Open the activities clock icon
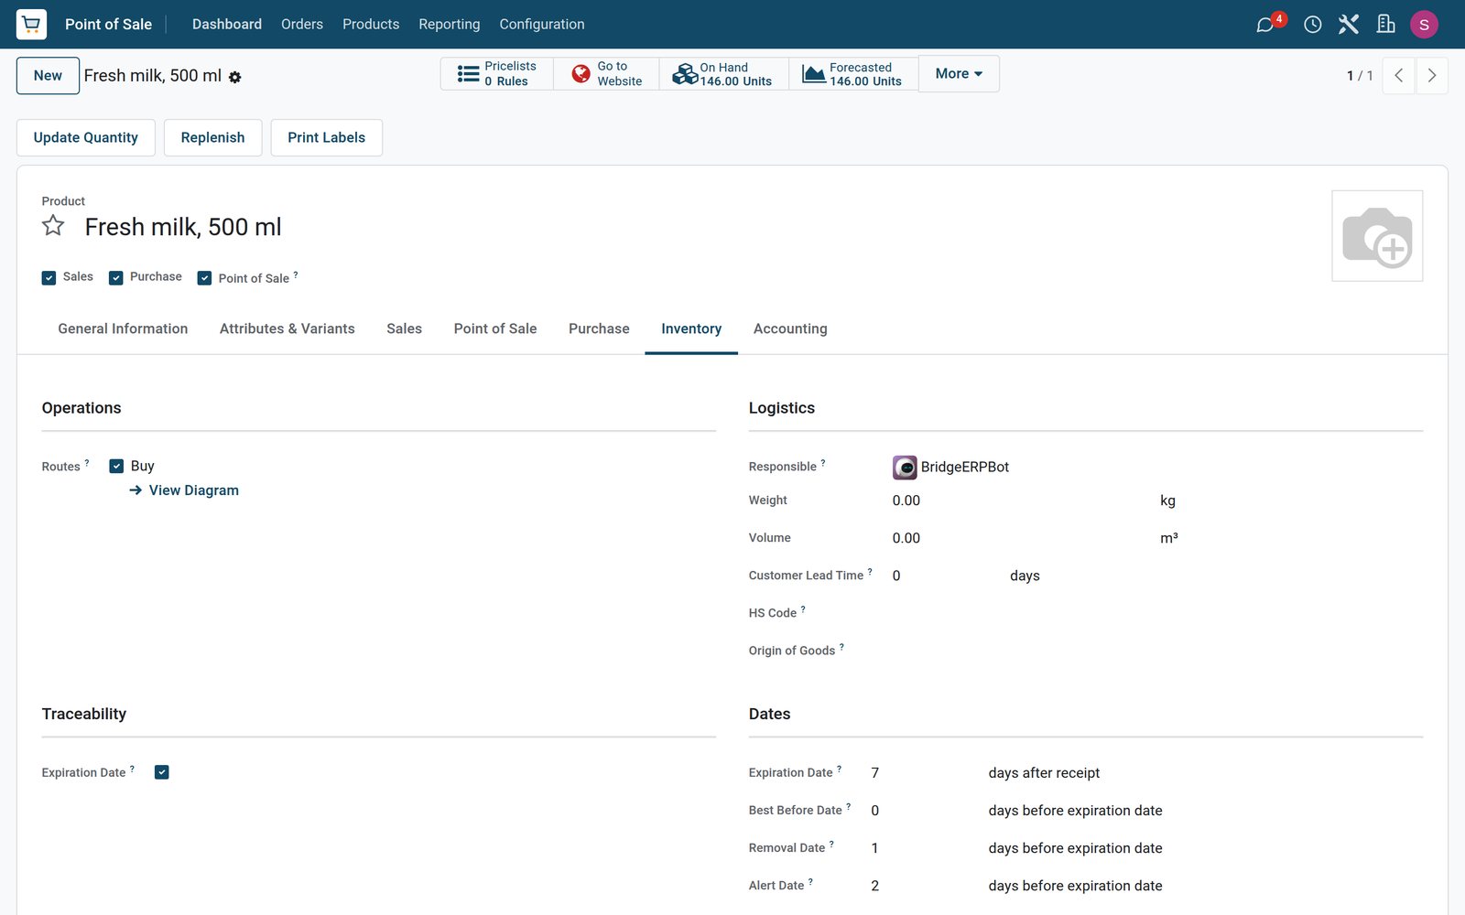Viewport: 1465px width, 915px height. click(1312, 25)
